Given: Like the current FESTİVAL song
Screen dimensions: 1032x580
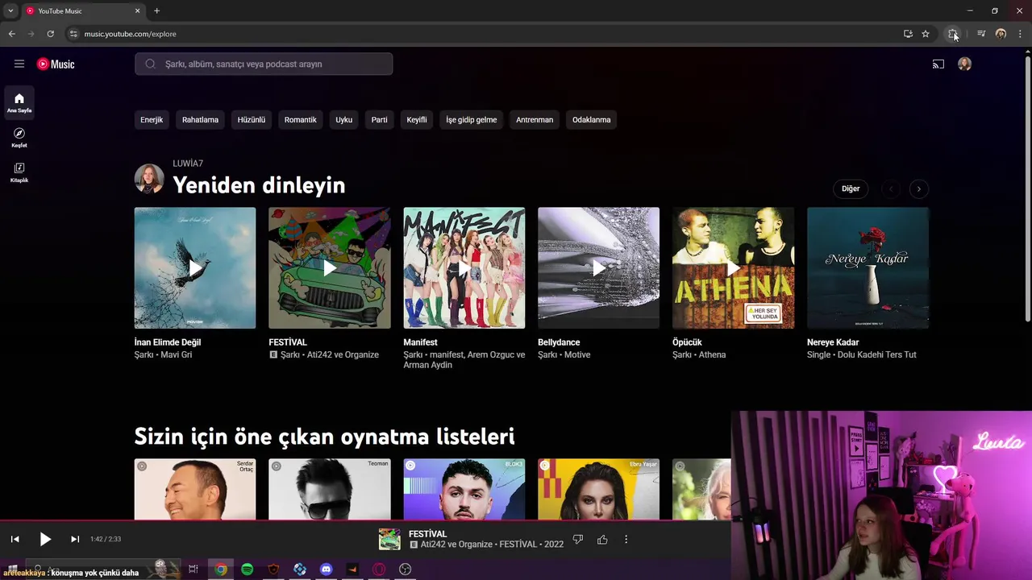Looking at the screenshot, I should point(602,539).
